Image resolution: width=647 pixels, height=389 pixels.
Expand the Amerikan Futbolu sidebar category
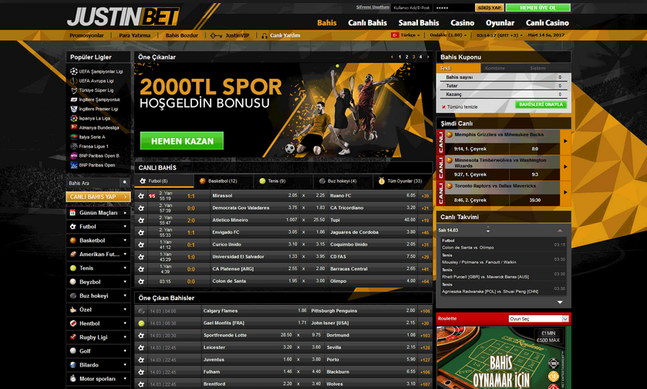(125, 254)
